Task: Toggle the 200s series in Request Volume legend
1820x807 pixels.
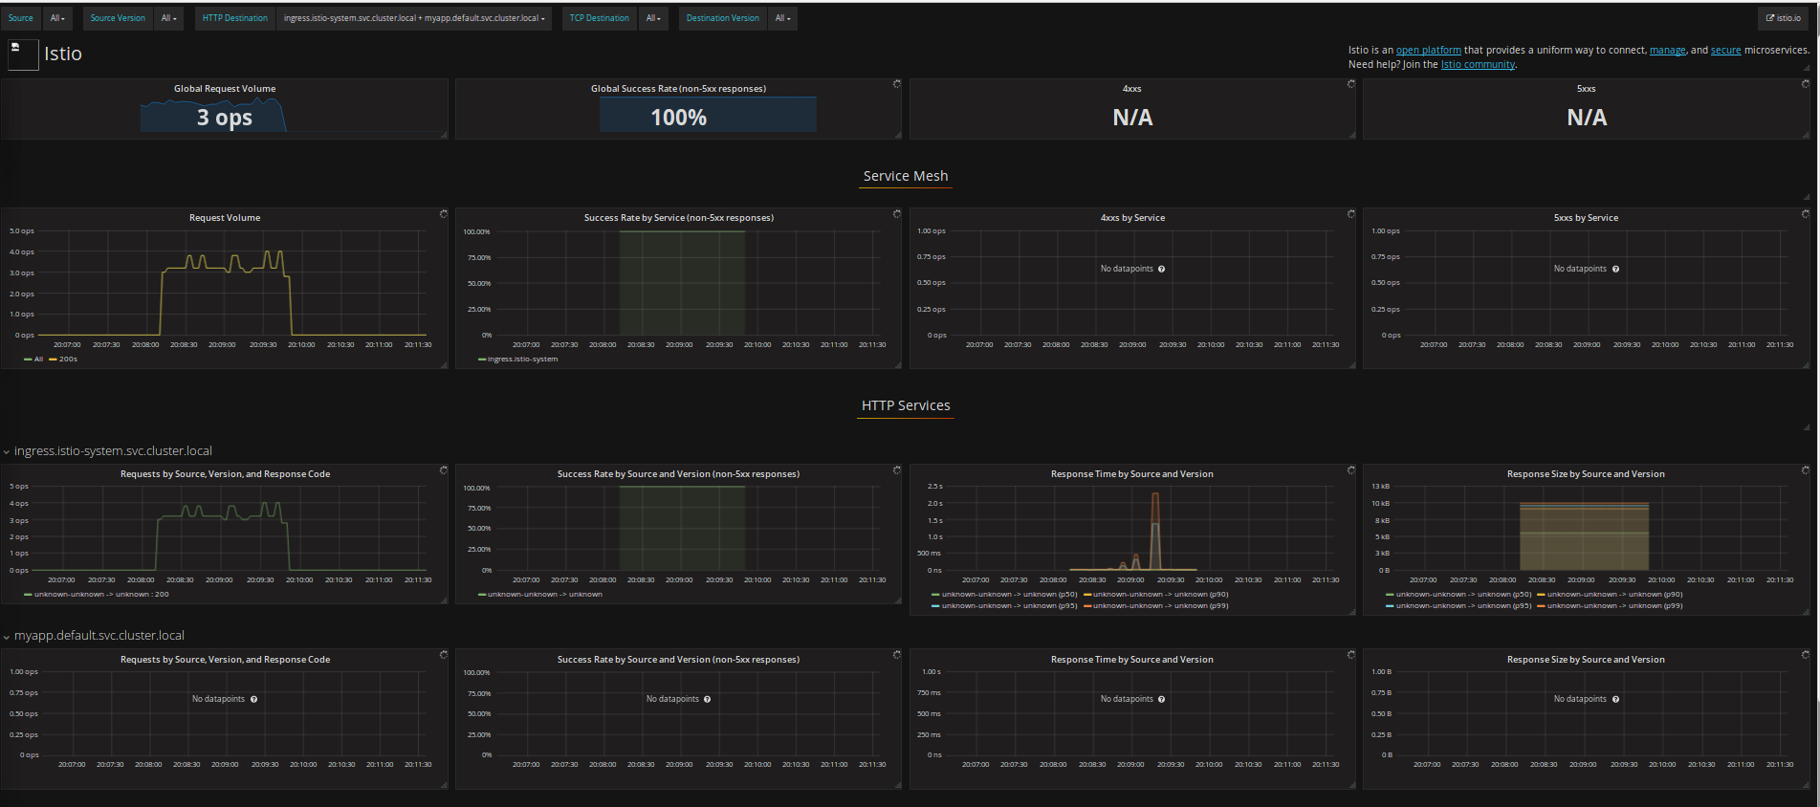Action: click(x=68, y=360)
